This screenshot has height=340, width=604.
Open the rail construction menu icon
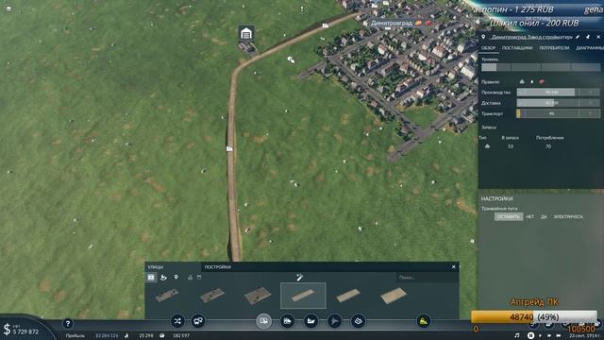point(287,321)
